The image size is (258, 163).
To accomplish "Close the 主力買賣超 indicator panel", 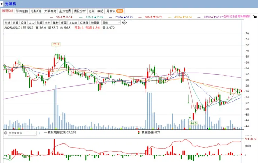I will point(6,133).
